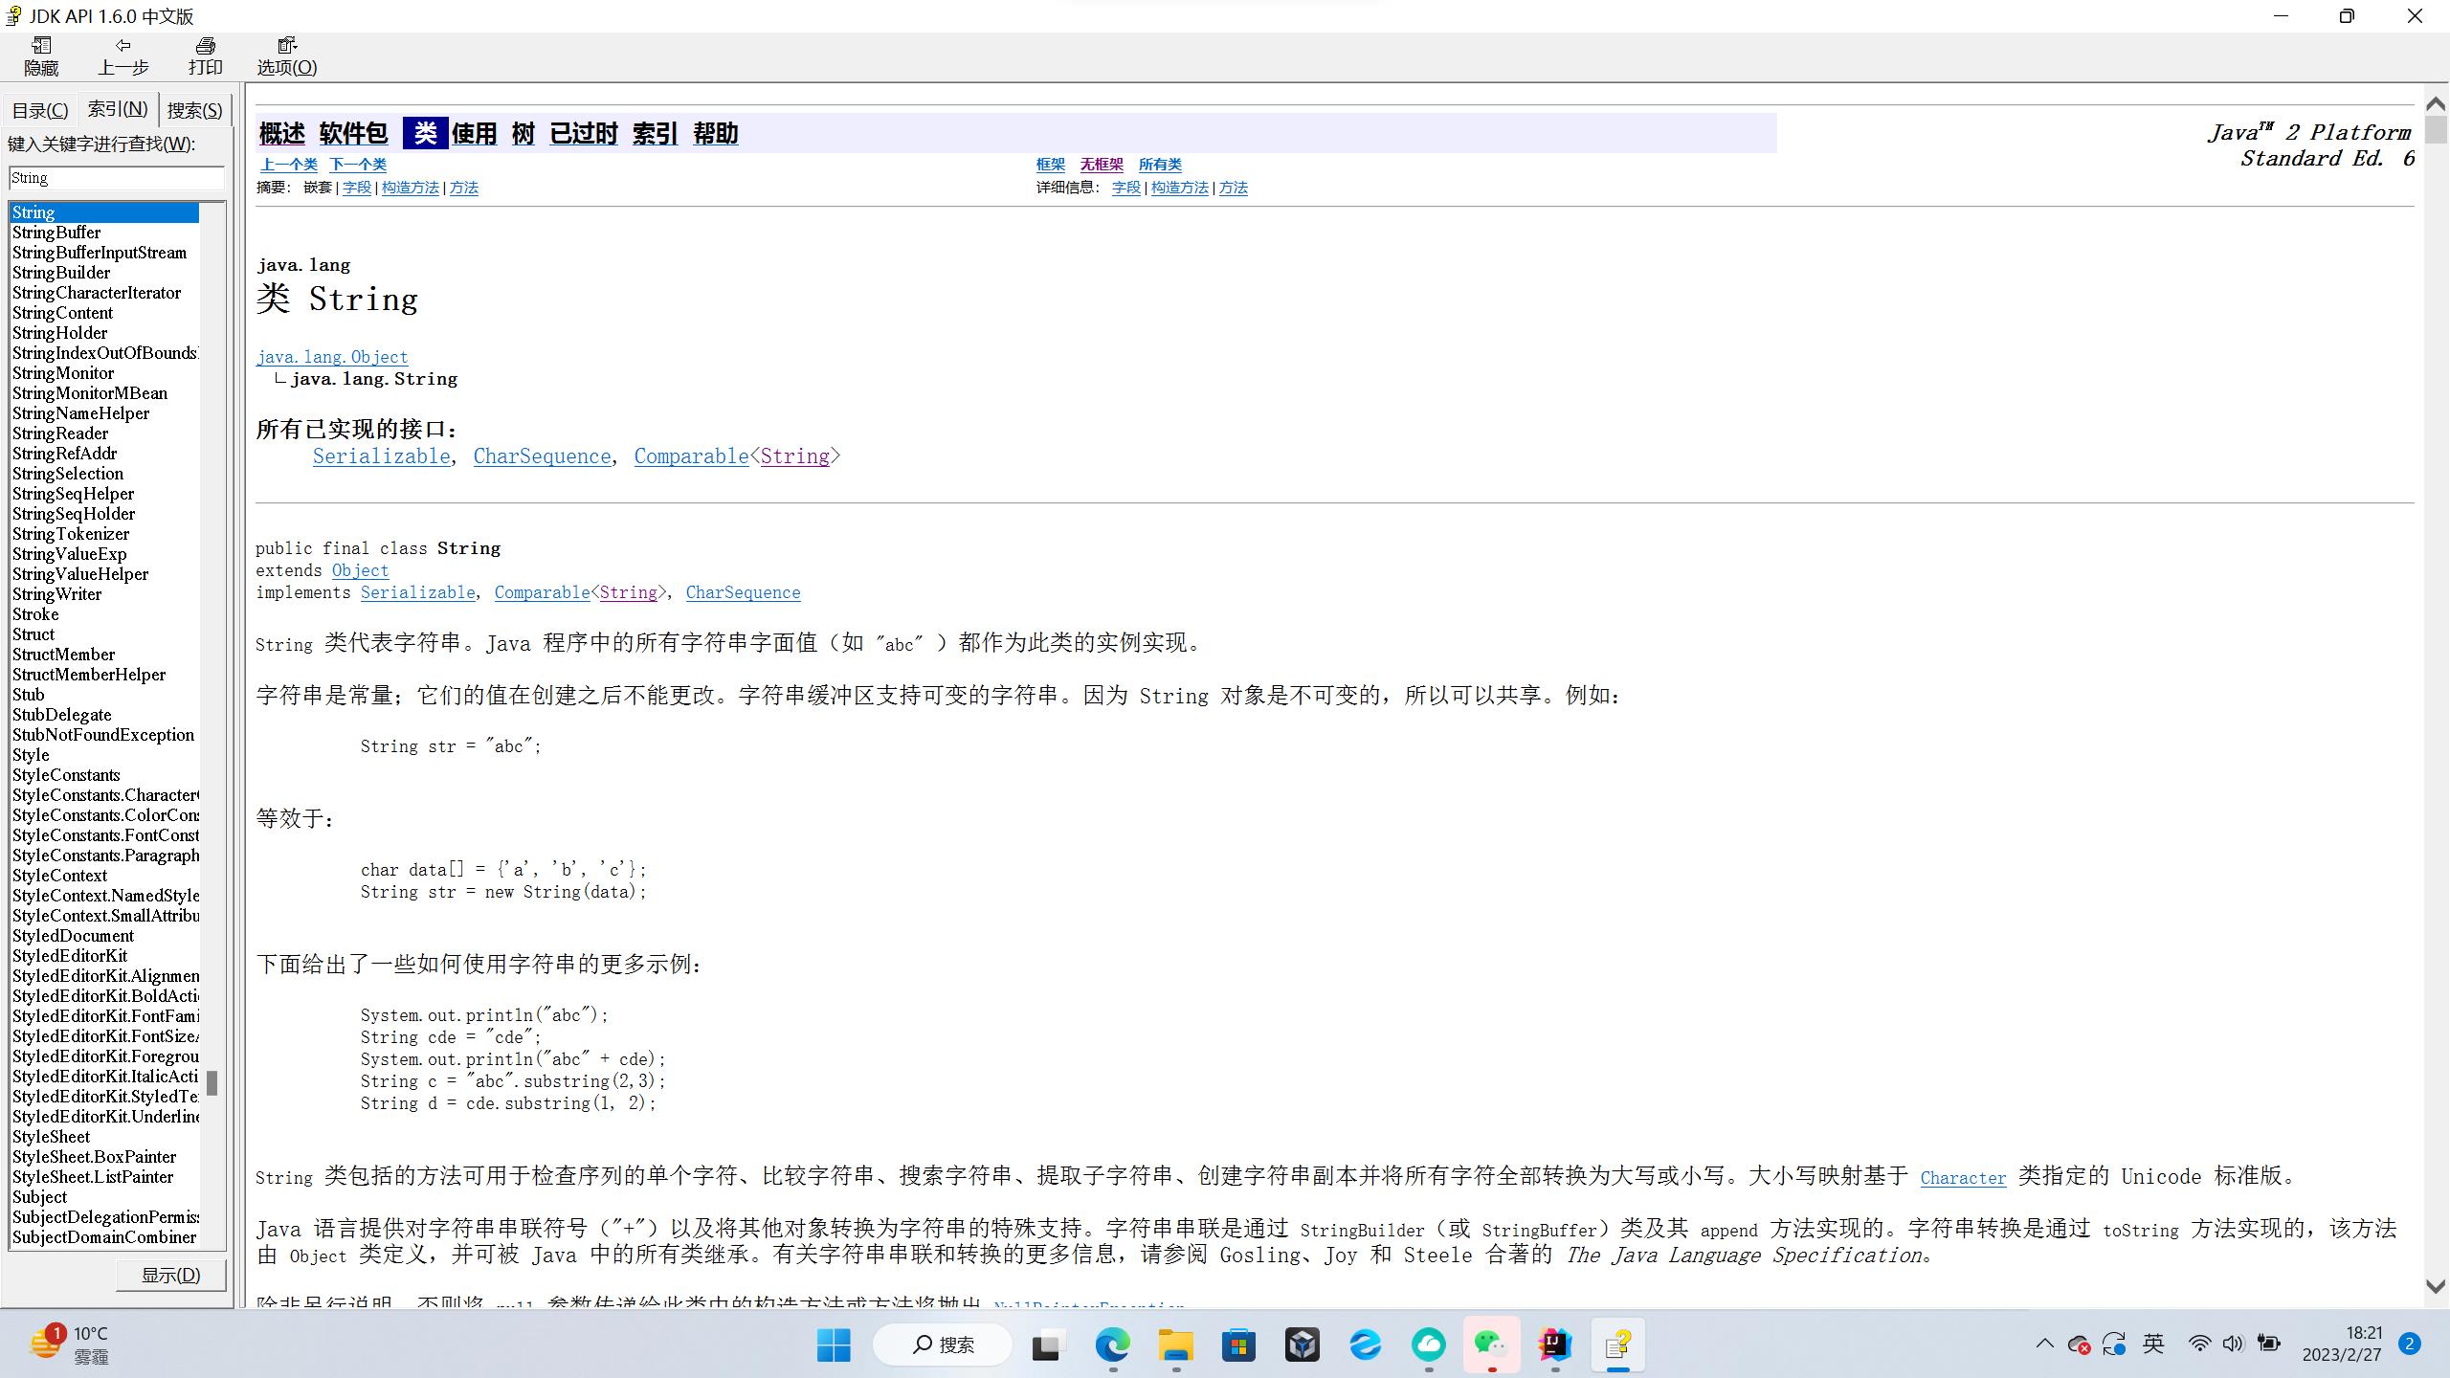Click the cloud error tray icon

[x=2079, y=1345]
